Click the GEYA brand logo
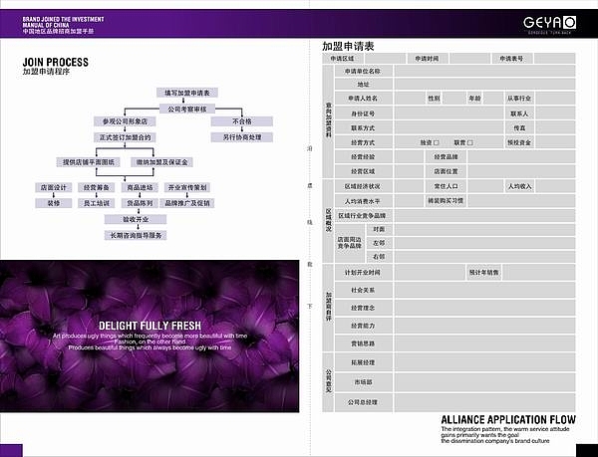598x457 pixels. 549,23
